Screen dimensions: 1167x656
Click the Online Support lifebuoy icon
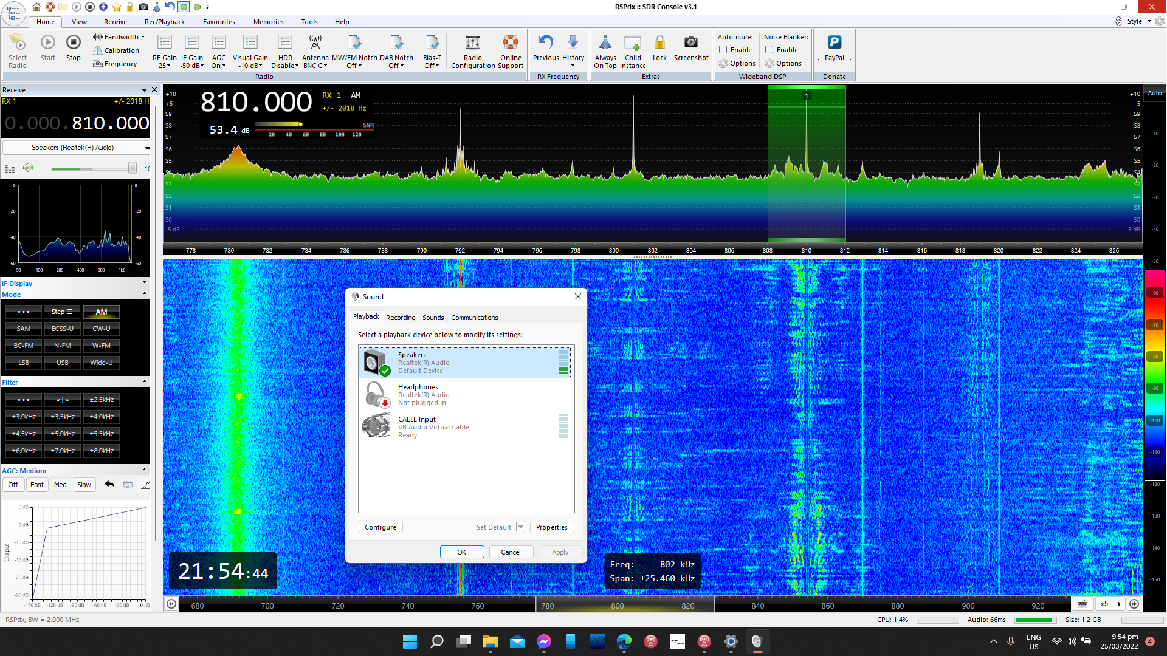coord(510,43)
